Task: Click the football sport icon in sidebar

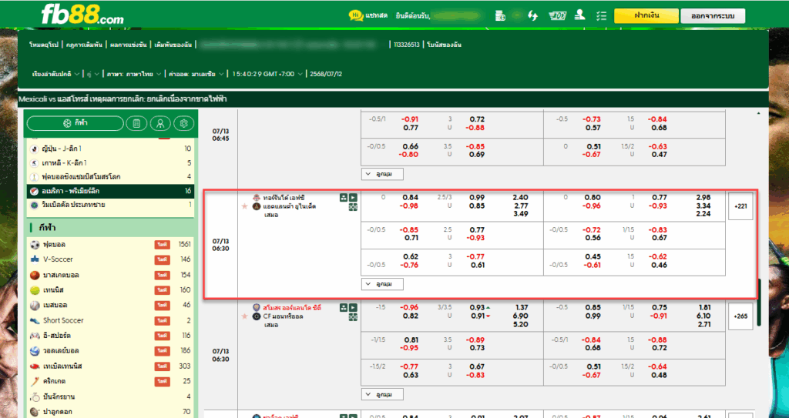Action: [35, 245]
